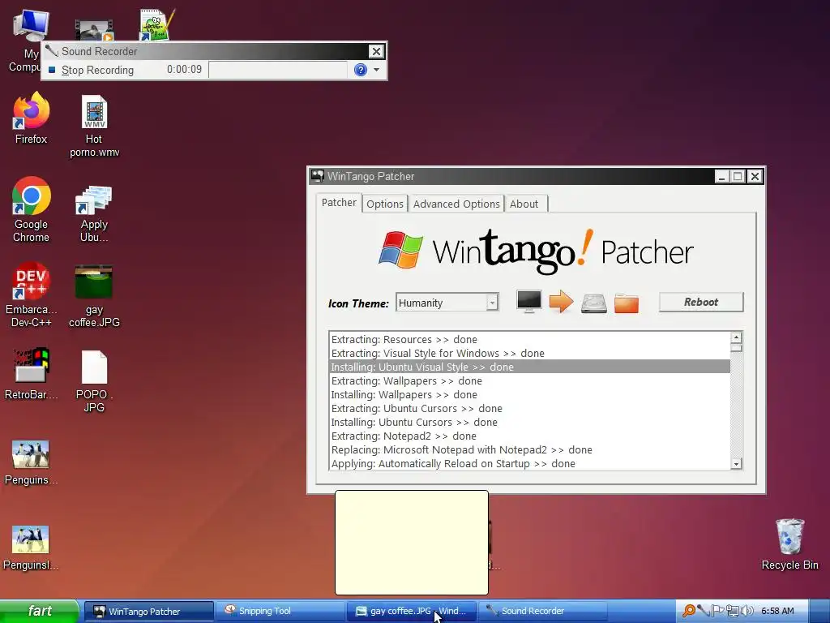The height and width of the screenshot is (623, 830).
Task: Click the WinTango Patcher title bar icon
Action: tap(318, 176)
